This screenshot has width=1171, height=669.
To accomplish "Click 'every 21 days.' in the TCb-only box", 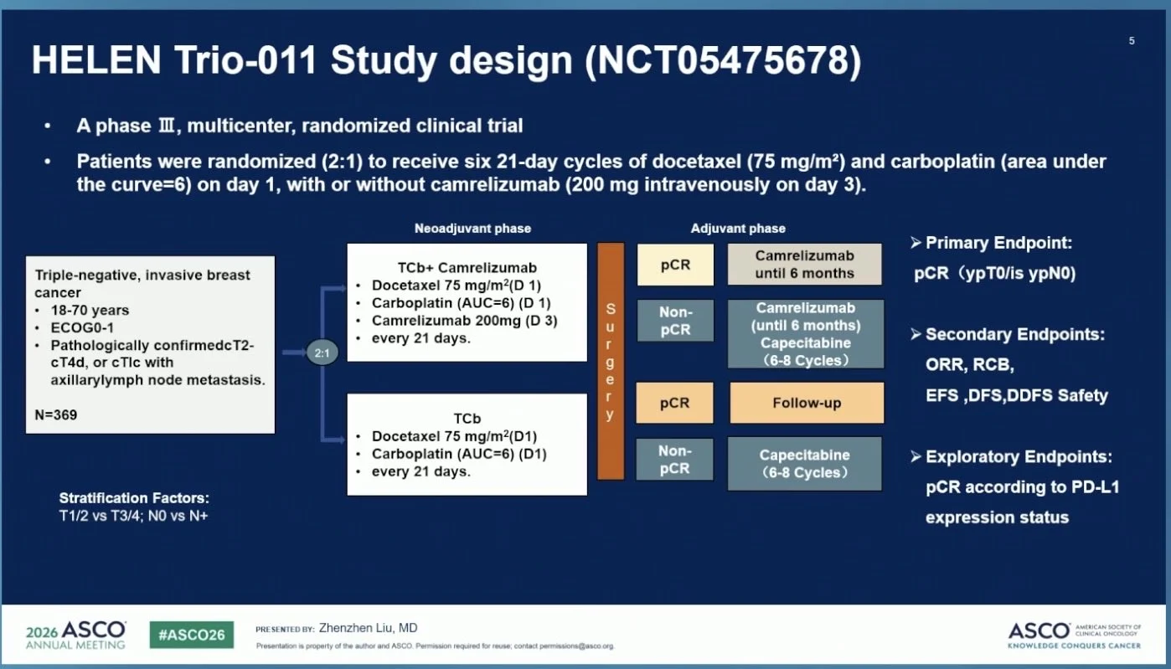I will coord(421,471).
